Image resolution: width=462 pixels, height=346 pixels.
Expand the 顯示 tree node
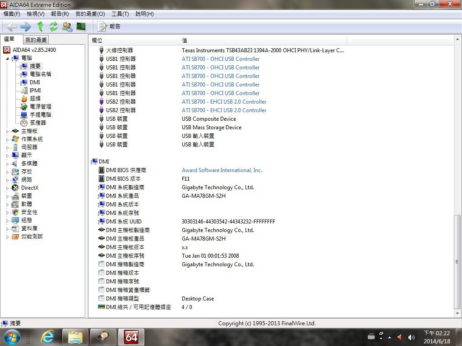(x=7, y=155)
